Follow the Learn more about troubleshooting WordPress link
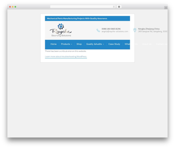Image resolution: width=175 pixels, height=148 pixels. click(66, 57)
